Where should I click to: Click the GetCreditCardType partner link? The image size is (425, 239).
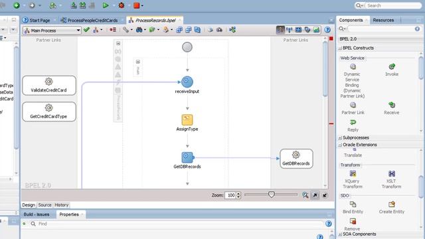click(x=49, y=112)
